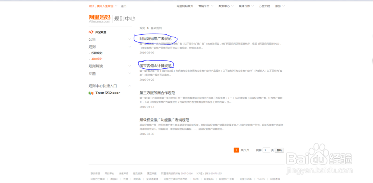
Task: Open the 媒体合作 dropdown arrow
Action: click(x=253, y=6)
